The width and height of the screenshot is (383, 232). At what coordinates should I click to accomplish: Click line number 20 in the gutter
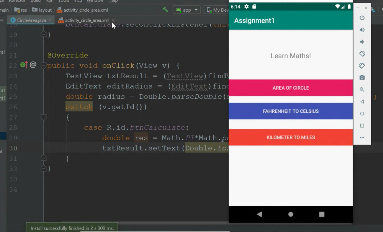coord(13,45)
